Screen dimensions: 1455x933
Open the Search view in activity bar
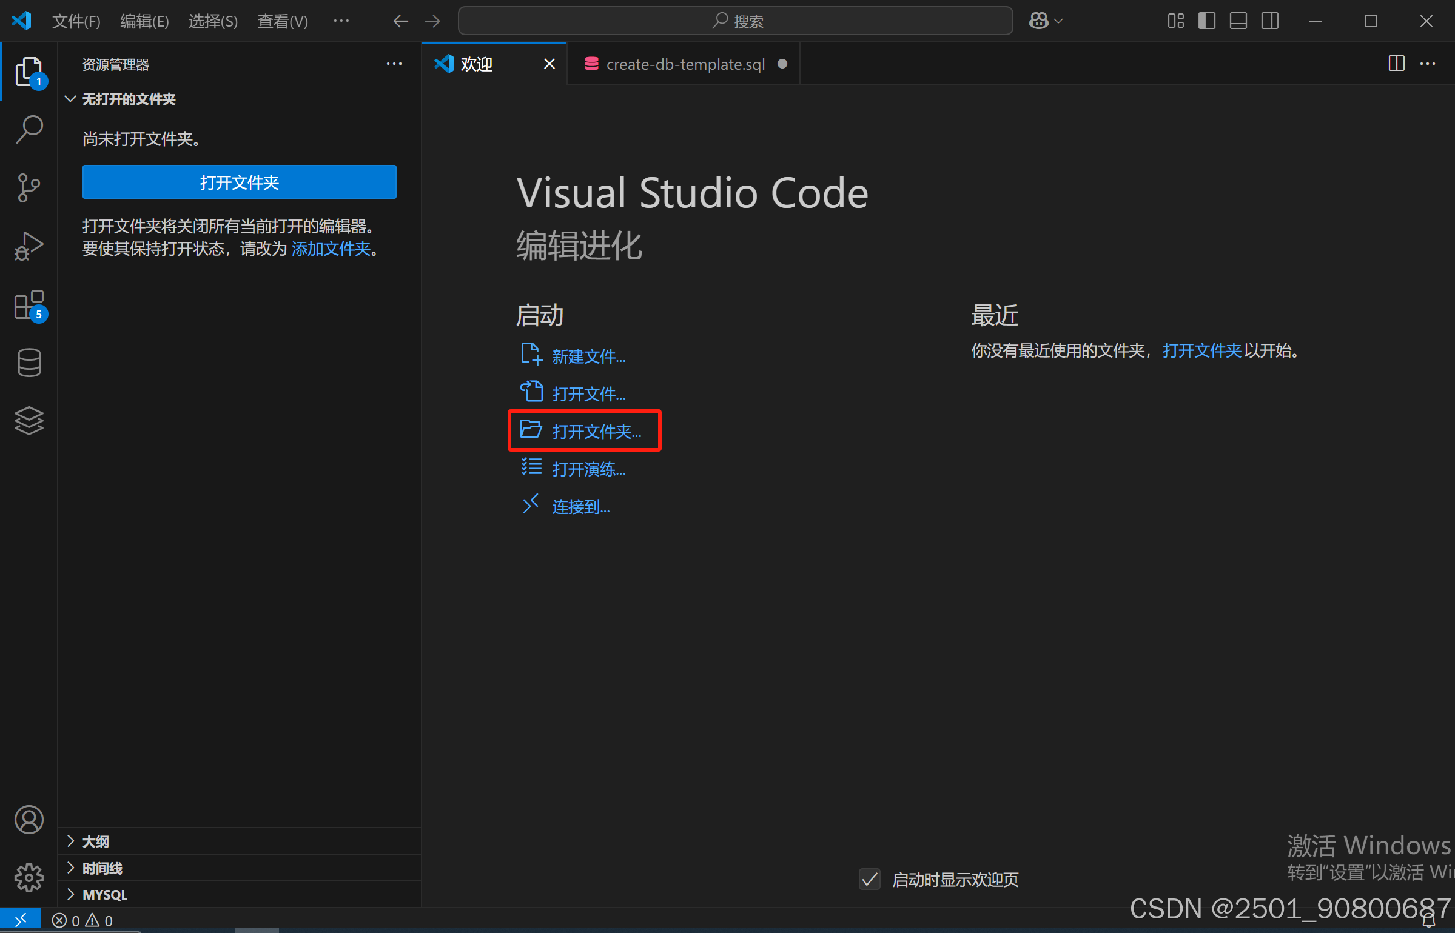[29, 129]
